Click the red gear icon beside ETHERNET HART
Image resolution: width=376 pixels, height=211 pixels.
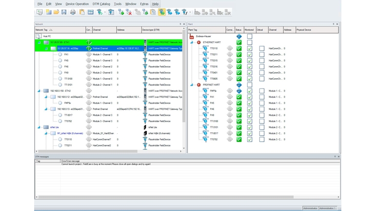click(199, 42)
